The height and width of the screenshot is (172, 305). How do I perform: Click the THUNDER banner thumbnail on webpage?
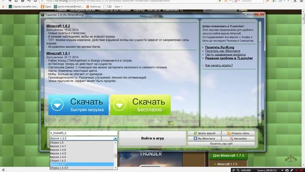151,159
